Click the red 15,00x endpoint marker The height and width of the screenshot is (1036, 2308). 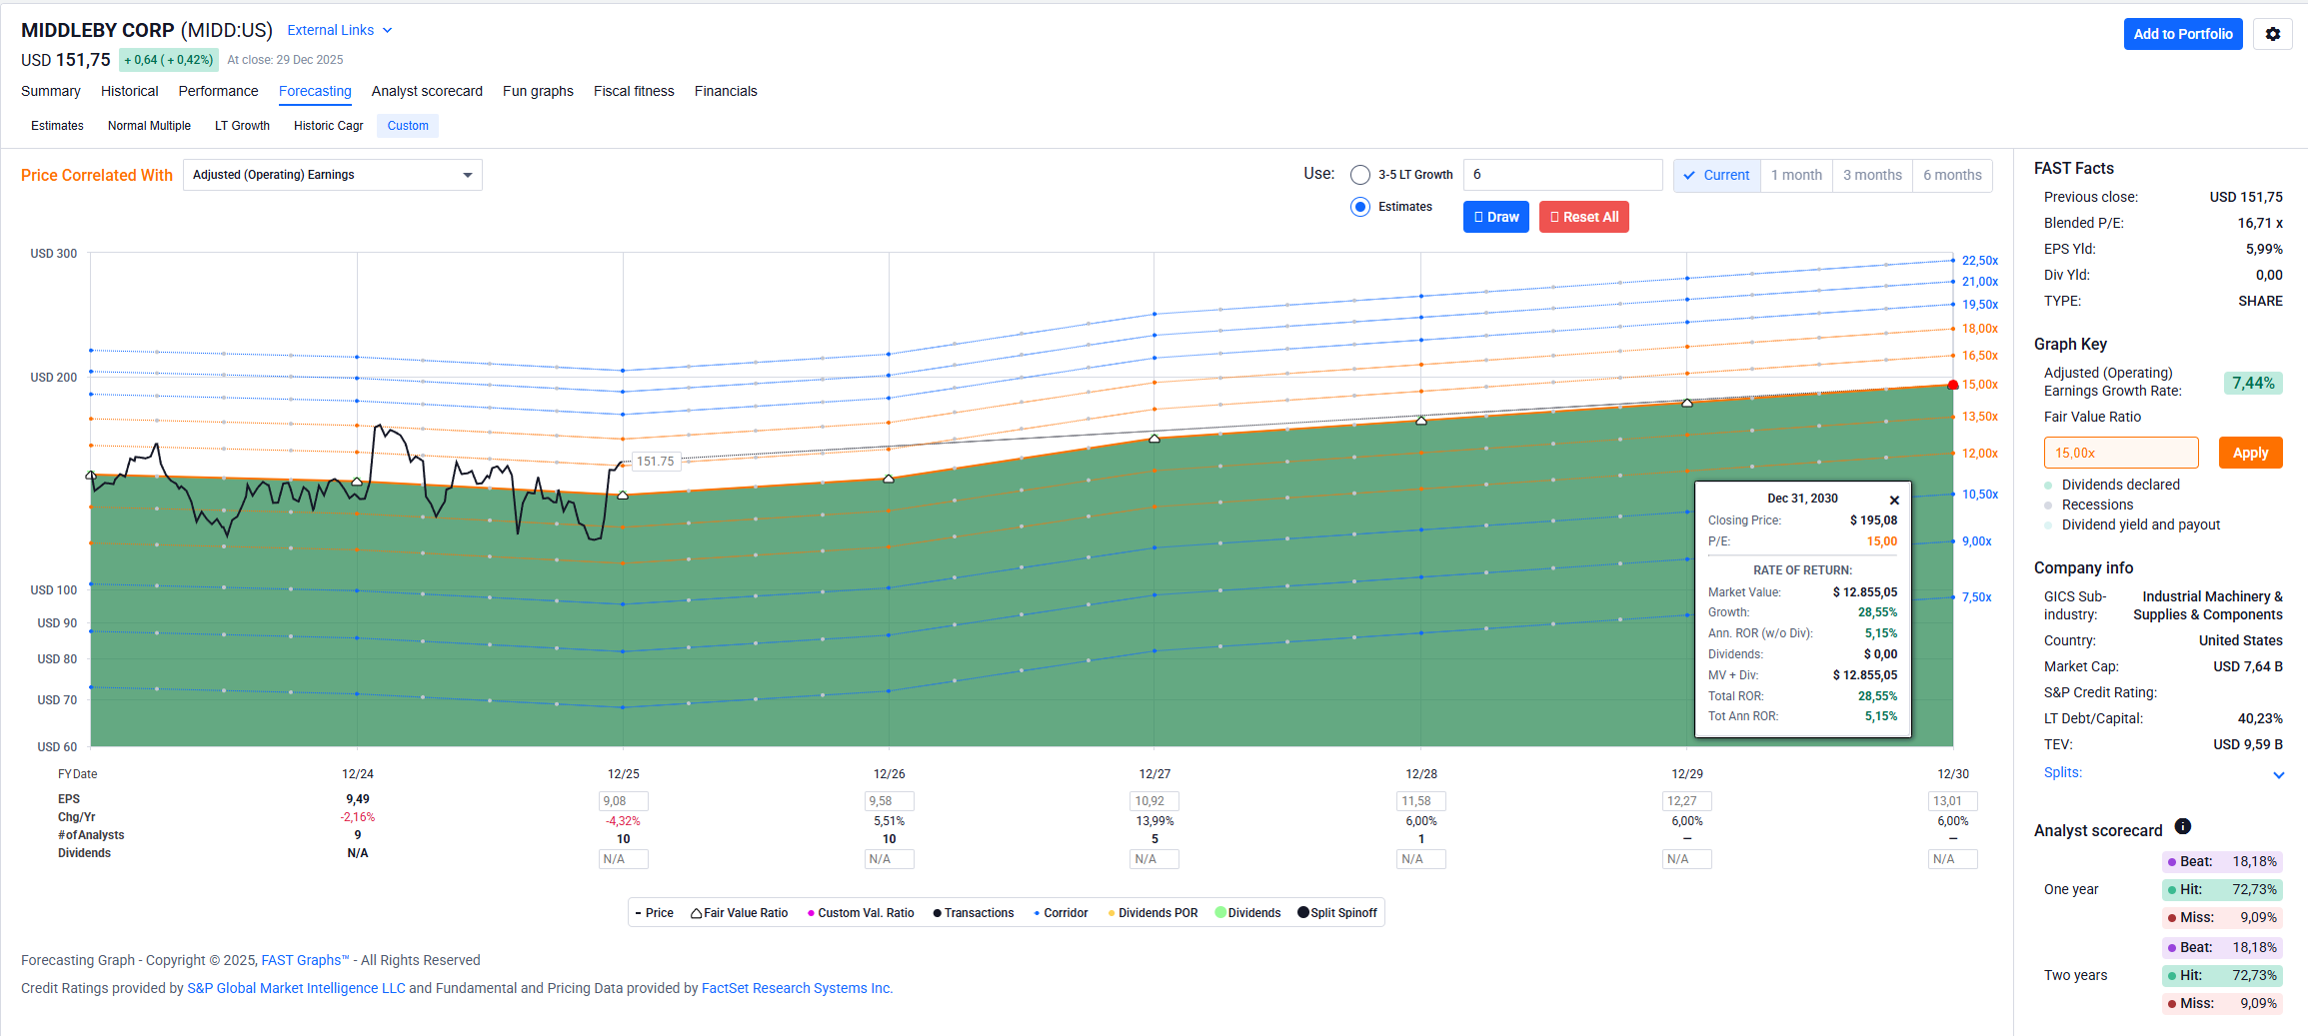pyautogui.click(x=1953, y=385)
